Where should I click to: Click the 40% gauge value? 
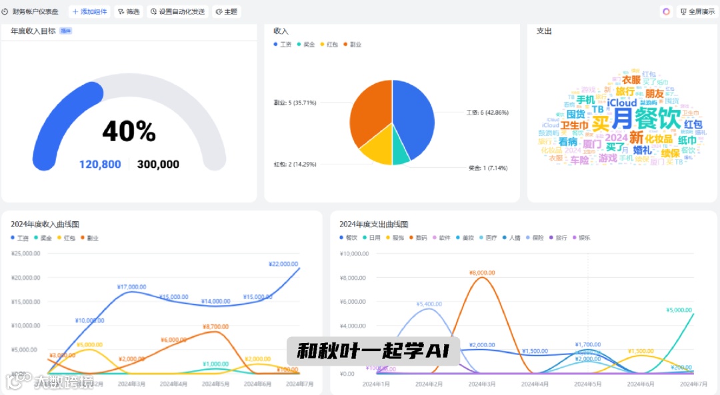click(129, 131)
